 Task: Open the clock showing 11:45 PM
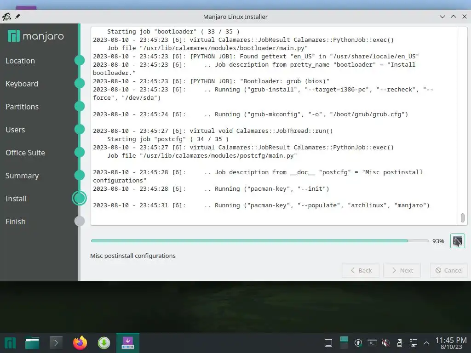coord(451,343)
